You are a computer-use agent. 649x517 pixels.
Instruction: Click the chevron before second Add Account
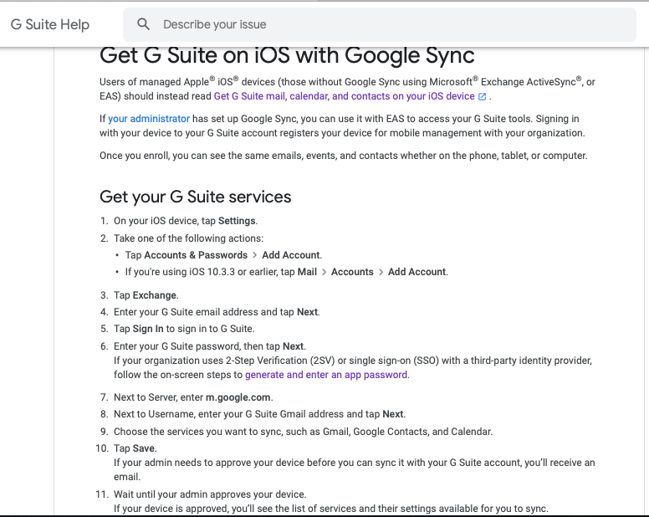(381, 273)
